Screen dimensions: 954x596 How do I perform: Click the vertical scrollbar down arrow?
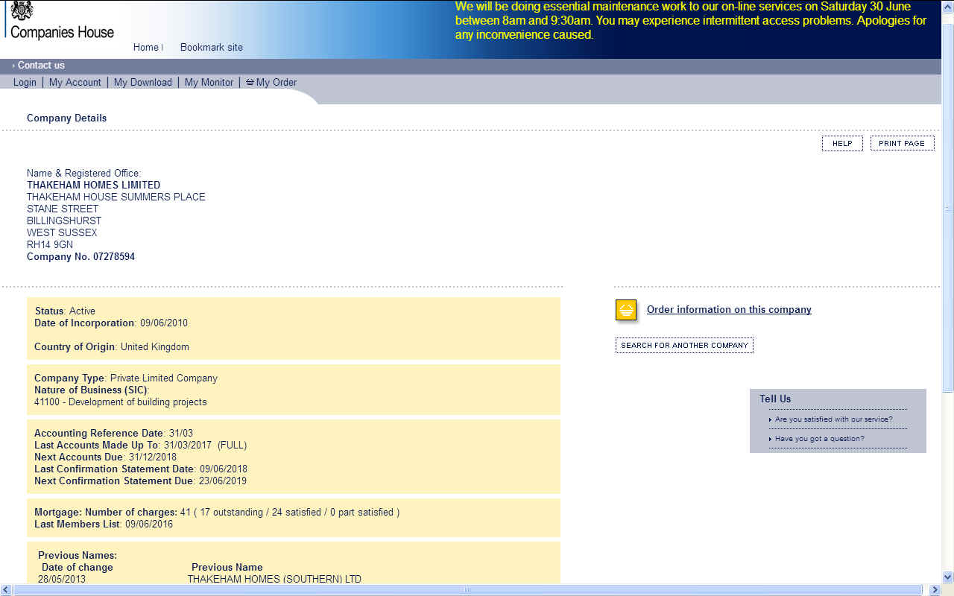tap(947, 577)
